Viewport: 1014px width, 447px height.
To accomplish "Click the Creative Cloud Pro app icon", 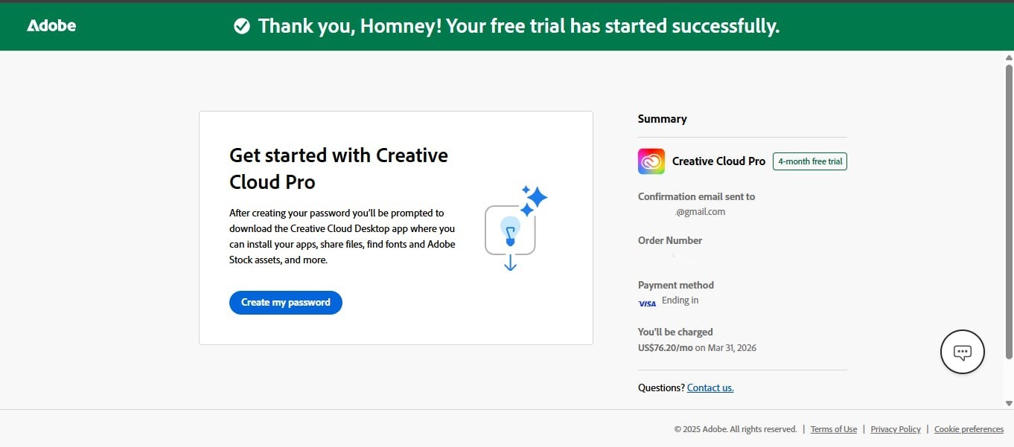I will (651, 161).
